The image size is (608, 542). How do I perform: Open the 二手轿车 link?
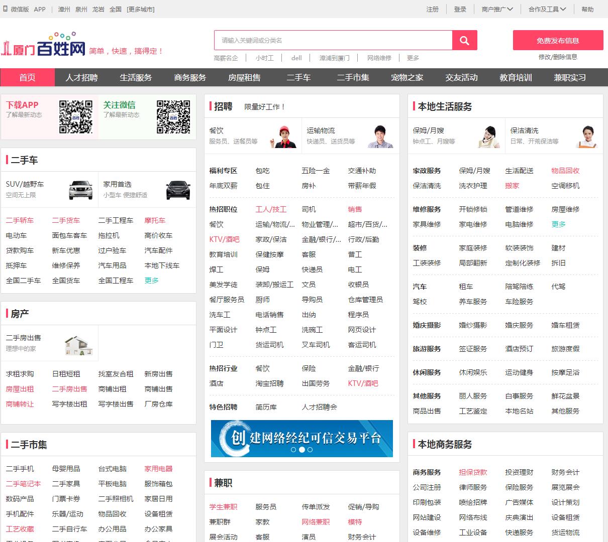(x=20, y=220)
